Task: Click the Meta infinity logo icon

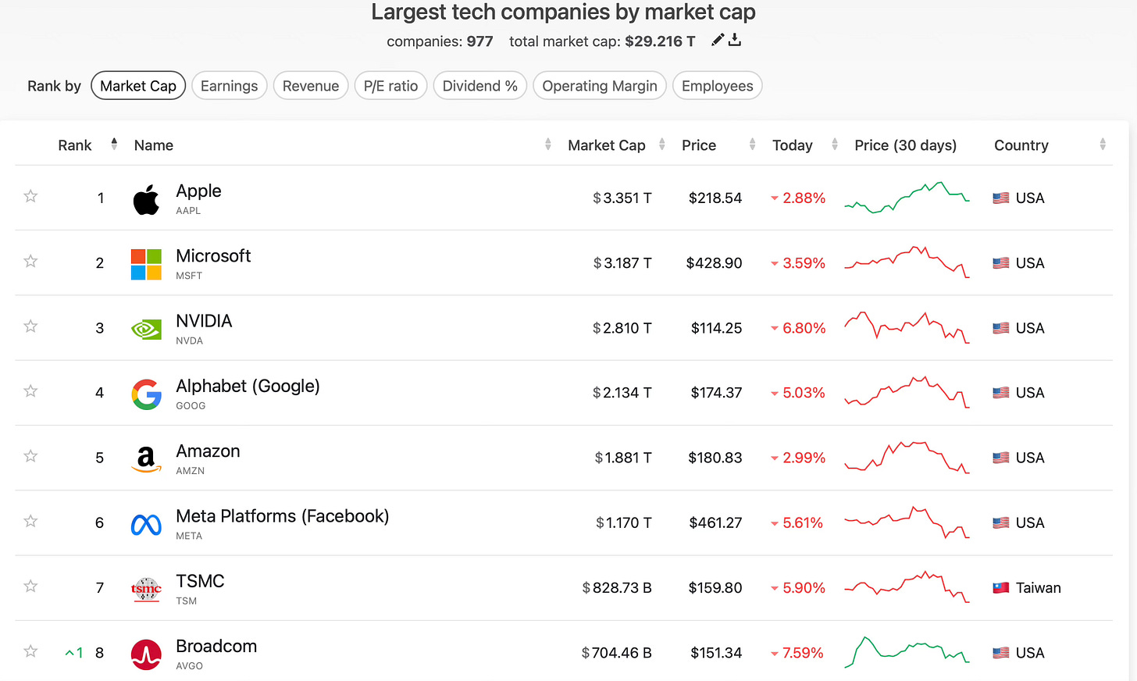Action: (x=146, y=525)
